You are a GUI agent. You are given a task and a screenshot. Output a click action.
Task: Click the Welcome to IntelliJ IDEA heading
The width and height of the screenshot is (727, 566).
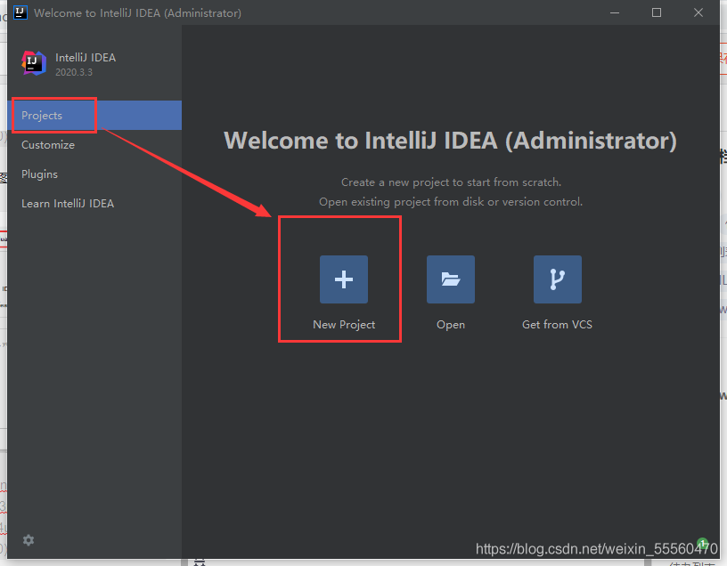[x=451, y=141]
